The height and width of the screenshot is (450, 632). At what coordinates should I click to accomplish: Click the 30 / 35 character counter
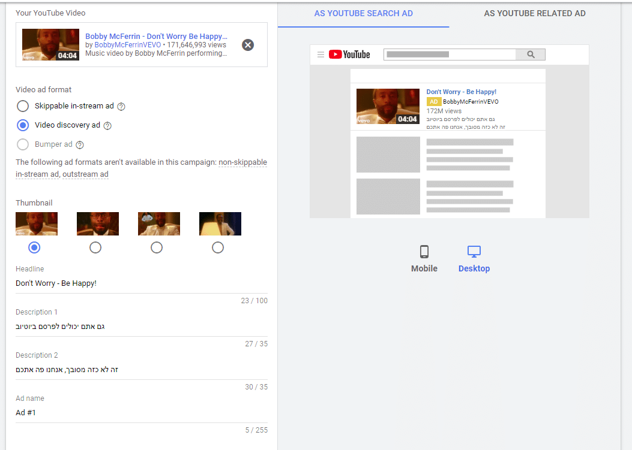[x=256, y=387]
